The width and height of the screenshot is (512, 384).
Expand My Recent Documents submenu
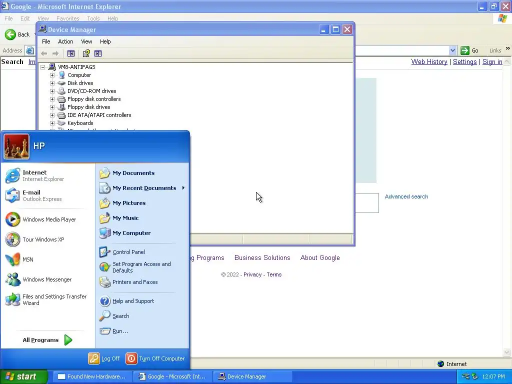(142, 188)
